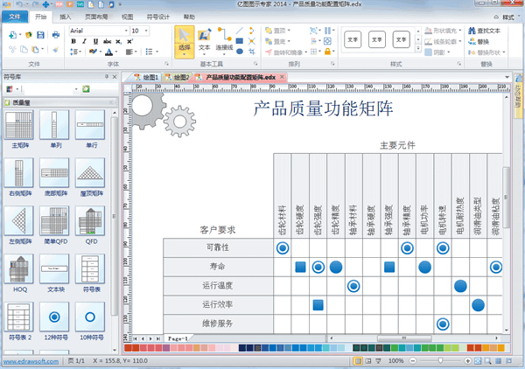Click the 屋顶矩阵 roof matrix shape
Image resolution: width=525 pixels, height=369 pixels.
point(89,176)
